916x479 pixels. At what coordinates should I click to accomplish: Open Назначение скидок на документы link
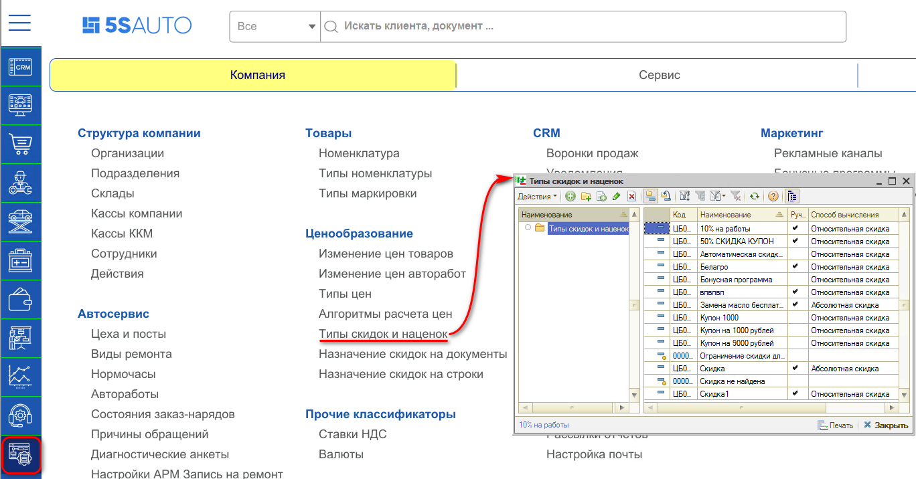[413, 354]
